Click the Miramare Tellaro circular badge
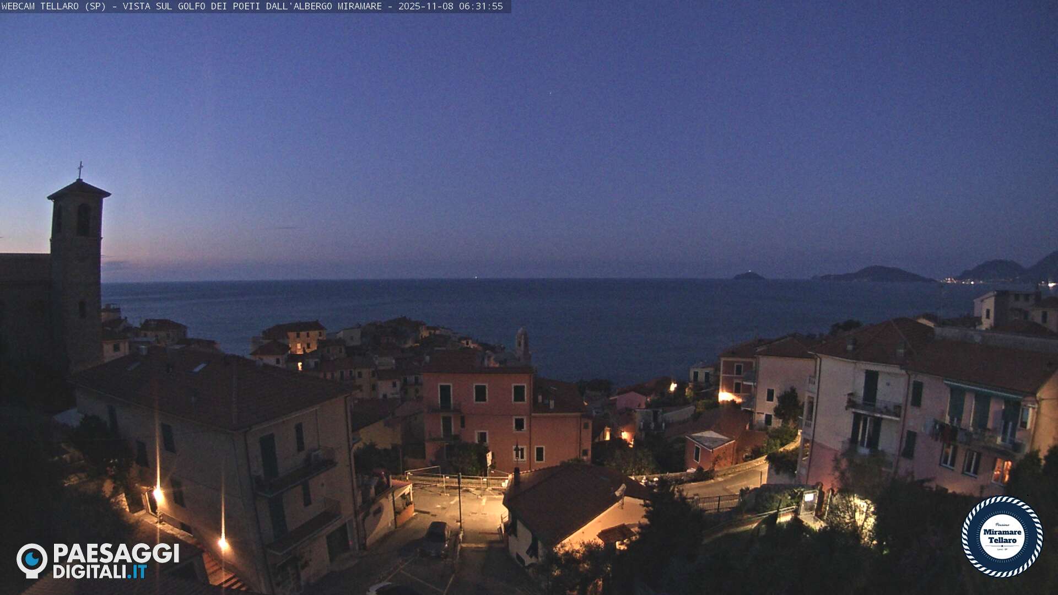Viewport: 1058px width, 595px height. coord(1002,536)
